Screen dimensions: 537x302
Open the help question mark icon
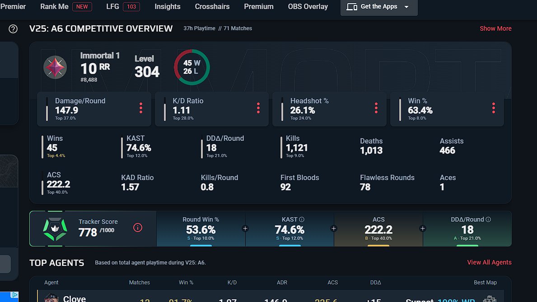pyautogui.click(x=13, y=29)
